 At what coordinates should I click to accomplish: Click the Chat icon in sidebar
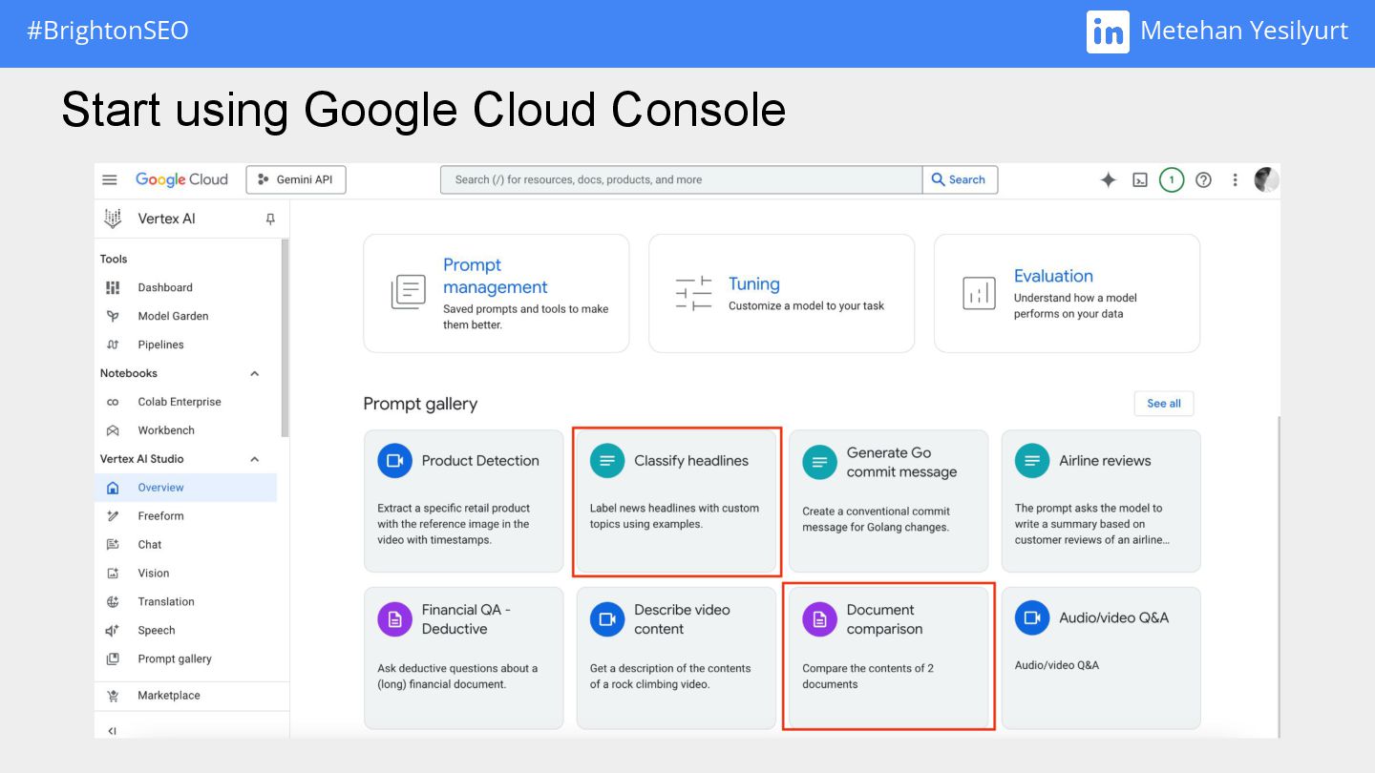click(x=113, y=545)
